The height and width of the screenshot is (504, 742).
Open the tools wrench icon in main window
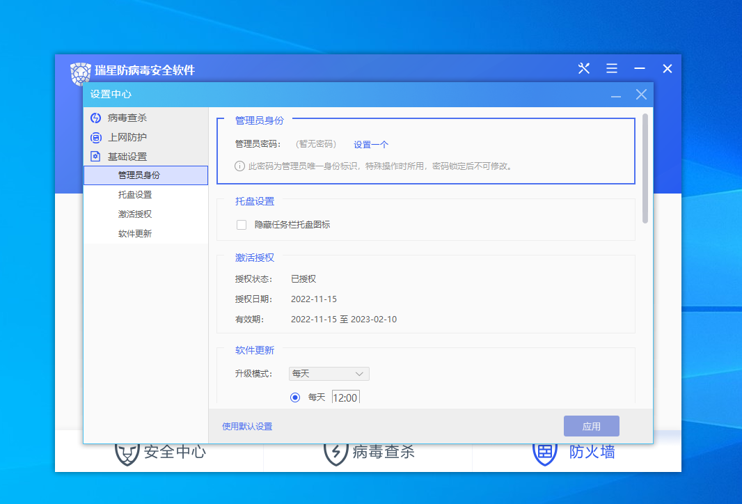point(584,69)
